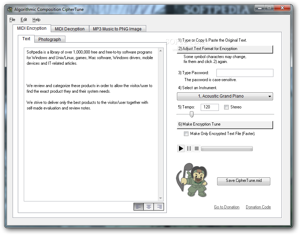Click the Play button
The width and height of the screenshot is (300, 235).
click(181, 149)
